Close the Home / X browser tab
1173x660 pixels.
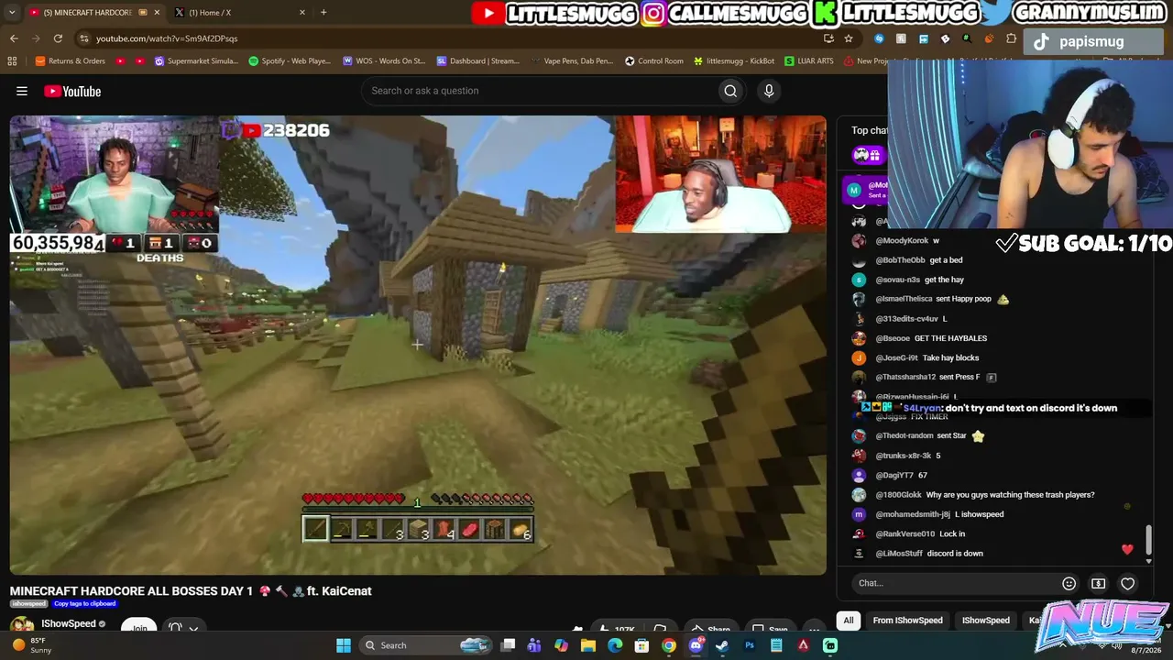pyautogui.click(x=302, y=12)
